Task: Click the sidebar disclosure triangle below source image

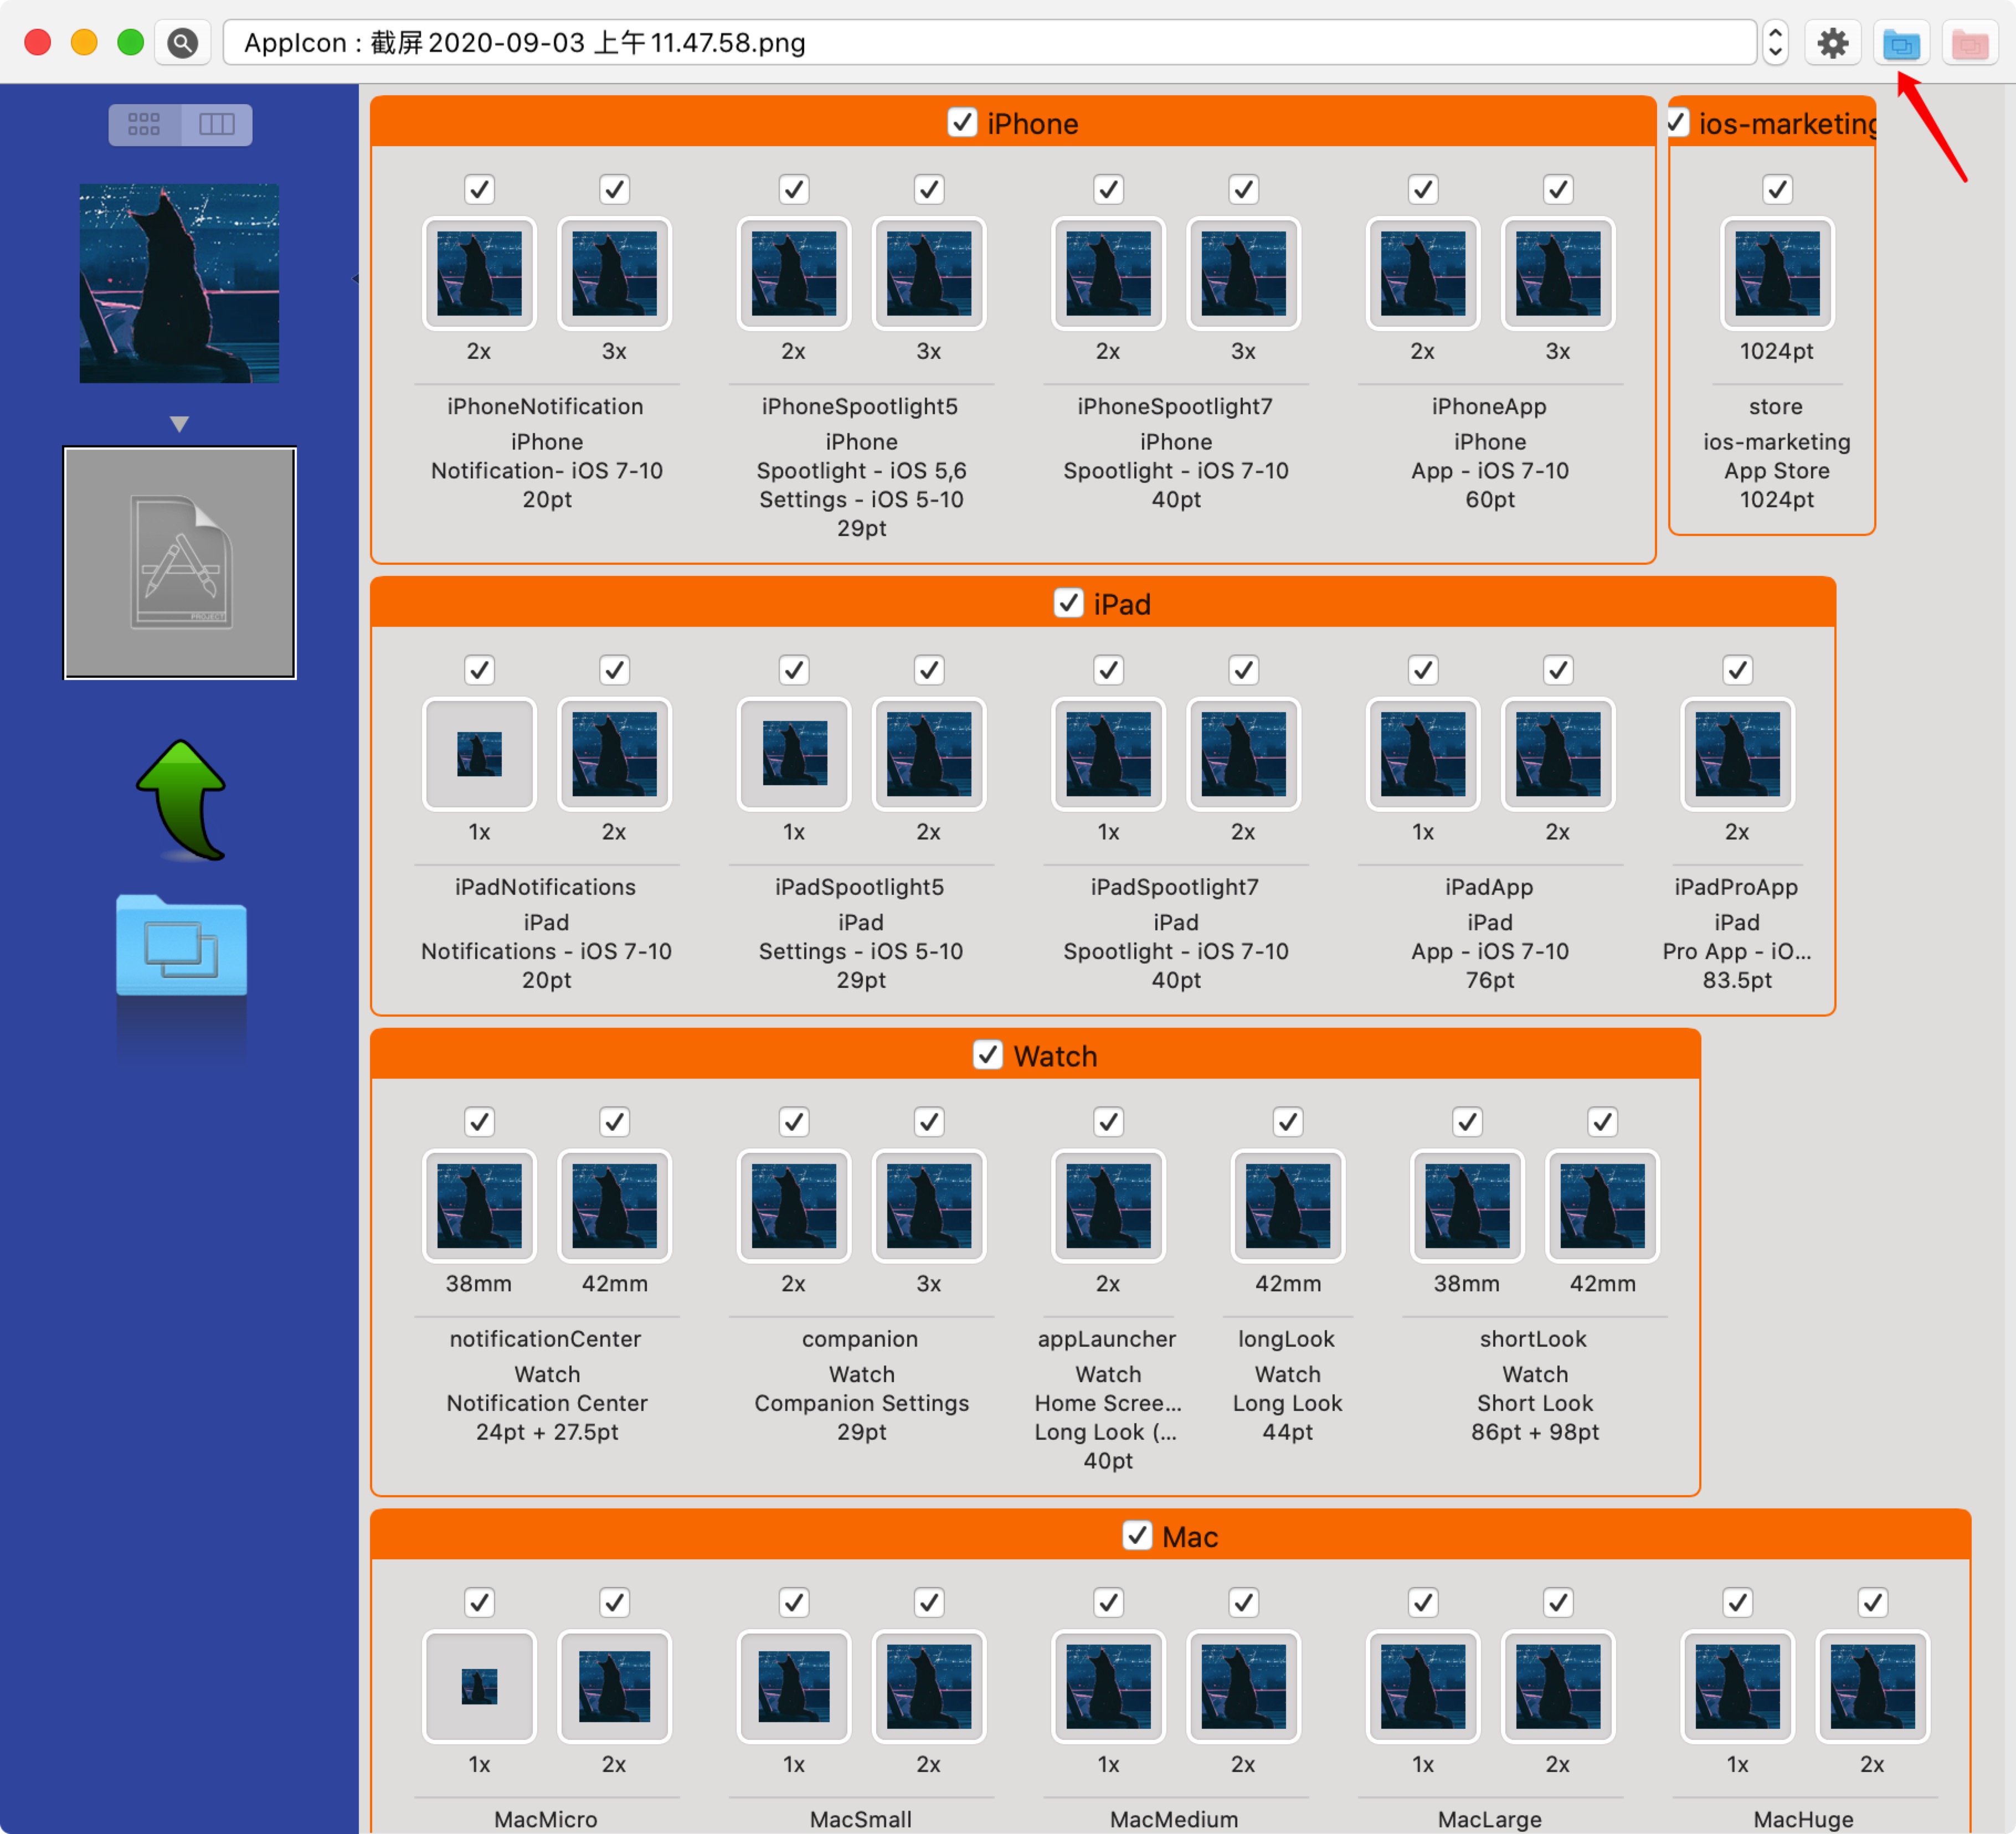Action: coord(179,424)
